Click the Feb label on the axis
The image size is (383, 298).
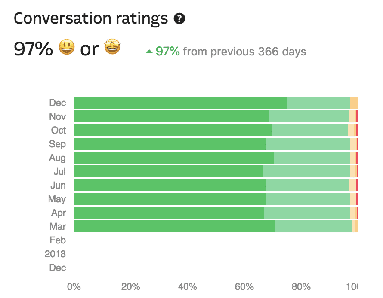coord(58,240)
